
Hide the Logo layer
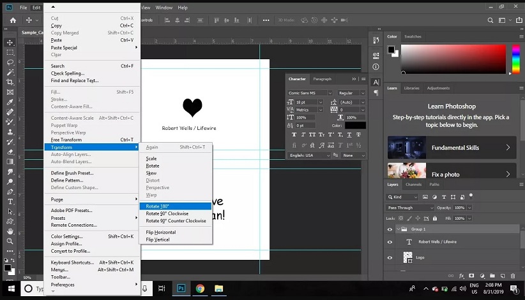click(x=390, y=258)
